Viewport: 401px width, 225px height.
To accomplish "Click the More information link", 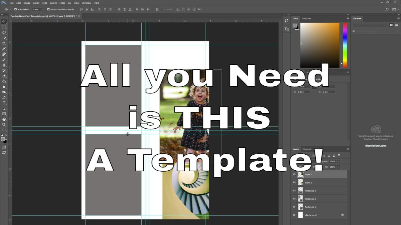I will pyautogui.click(x=376, y=146).
